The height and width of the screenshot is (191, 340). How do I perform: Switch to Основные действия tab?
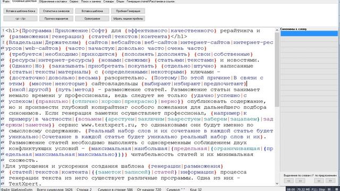[24, 1]
